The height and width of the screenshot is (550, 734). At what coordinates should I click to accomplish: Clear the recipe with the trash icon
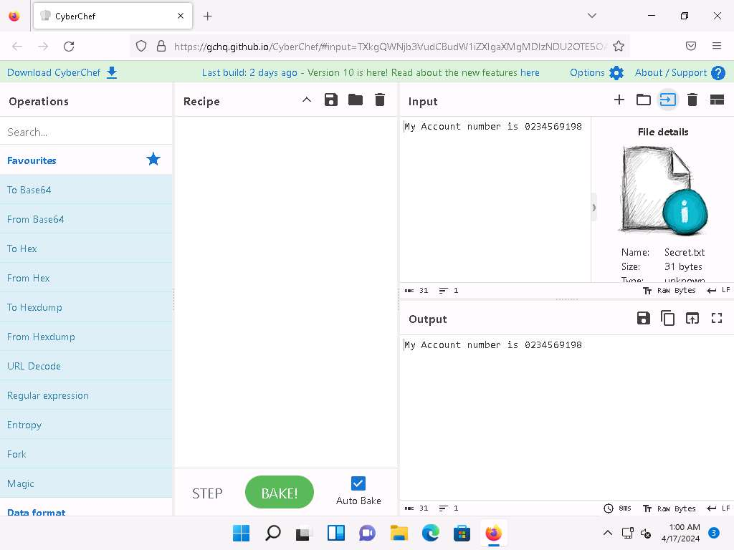(380, 100)
